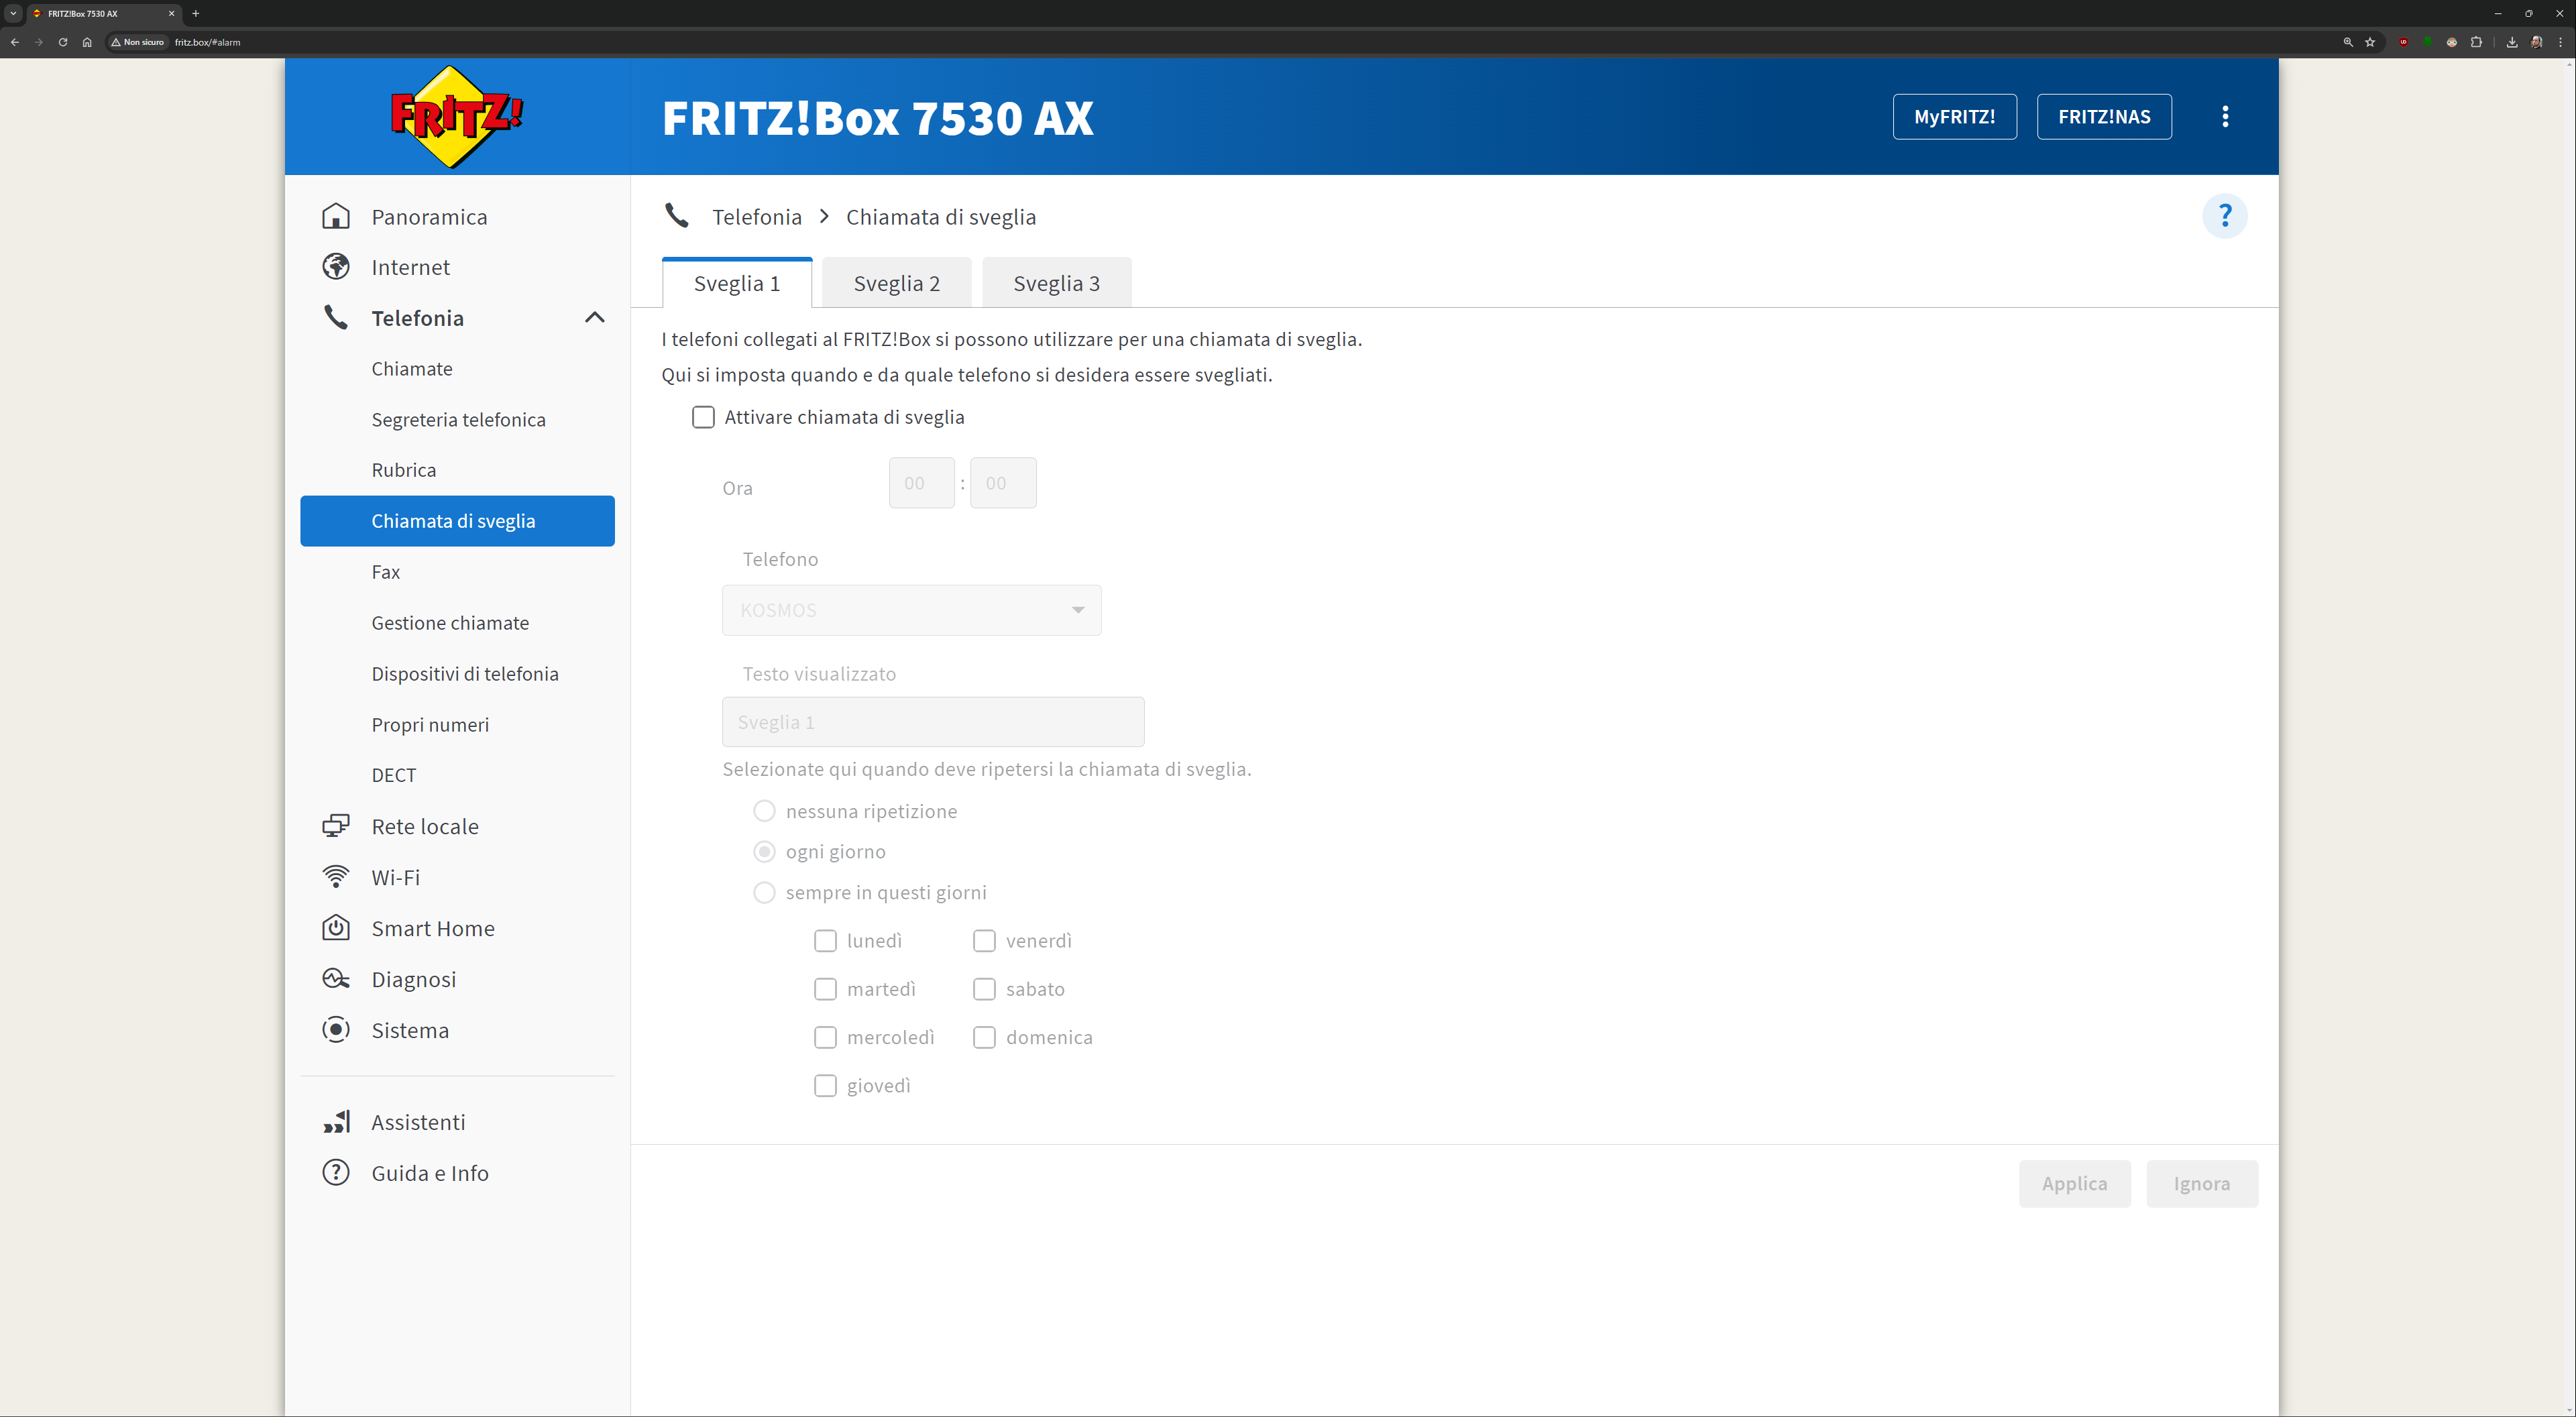Click the Wi-Fi signal icon
The height and width of the screenshot is (1417, 2576).
point(336,877)
